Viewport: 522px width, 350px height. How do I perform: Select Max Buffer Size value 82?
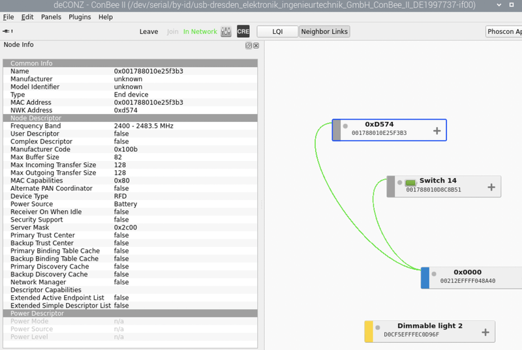(x=118, y=157)
